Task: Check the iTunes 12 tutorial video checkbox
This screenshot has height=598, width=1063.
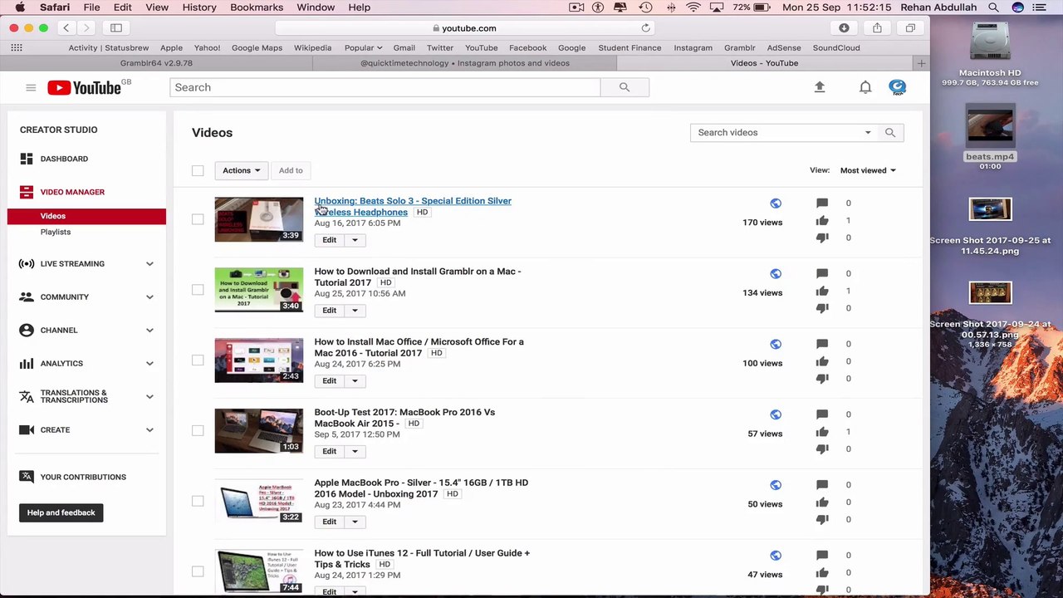Action: (x=198, y=572)
